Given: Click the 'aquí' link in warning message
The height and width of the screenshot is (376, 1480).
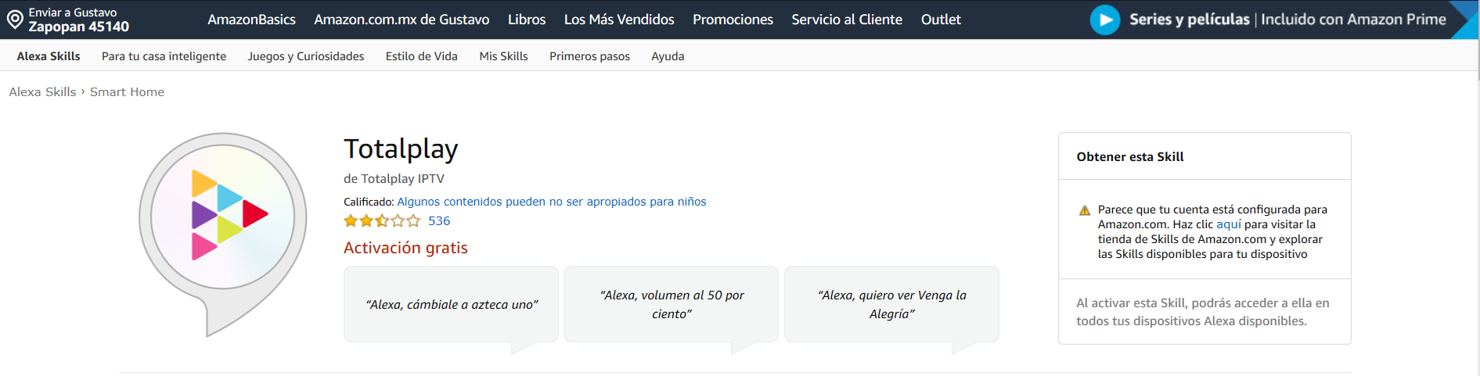Looking at the screenshot, I should pyautogui.click(x=1228, y=224).
